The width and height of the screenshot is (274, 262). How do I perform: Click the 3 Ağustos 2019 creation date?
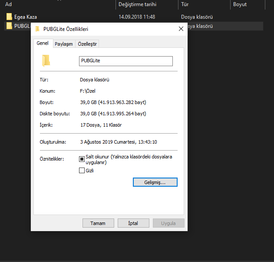click(119, 142)
